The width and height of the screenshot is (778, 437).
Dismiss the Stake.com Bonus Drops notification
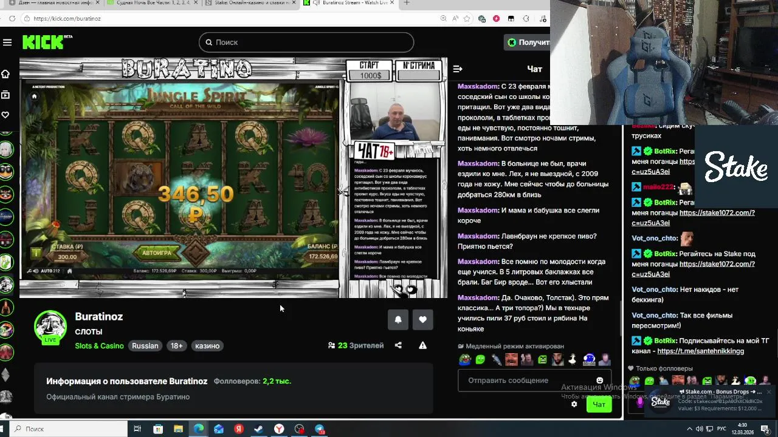click(768, 392)
